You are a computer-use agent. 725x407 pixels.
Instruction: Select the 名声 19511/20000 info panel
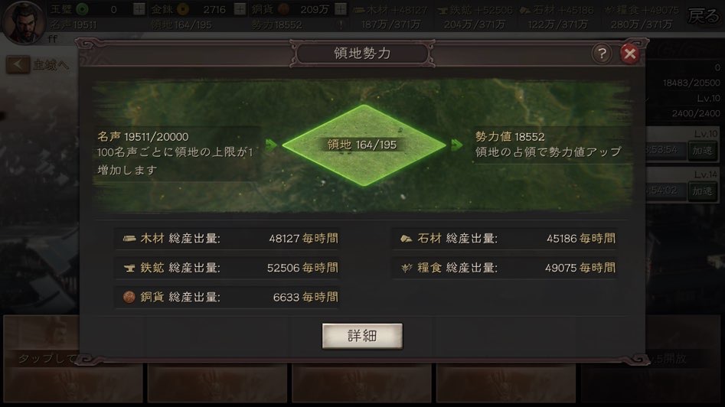tap(176, 153)
